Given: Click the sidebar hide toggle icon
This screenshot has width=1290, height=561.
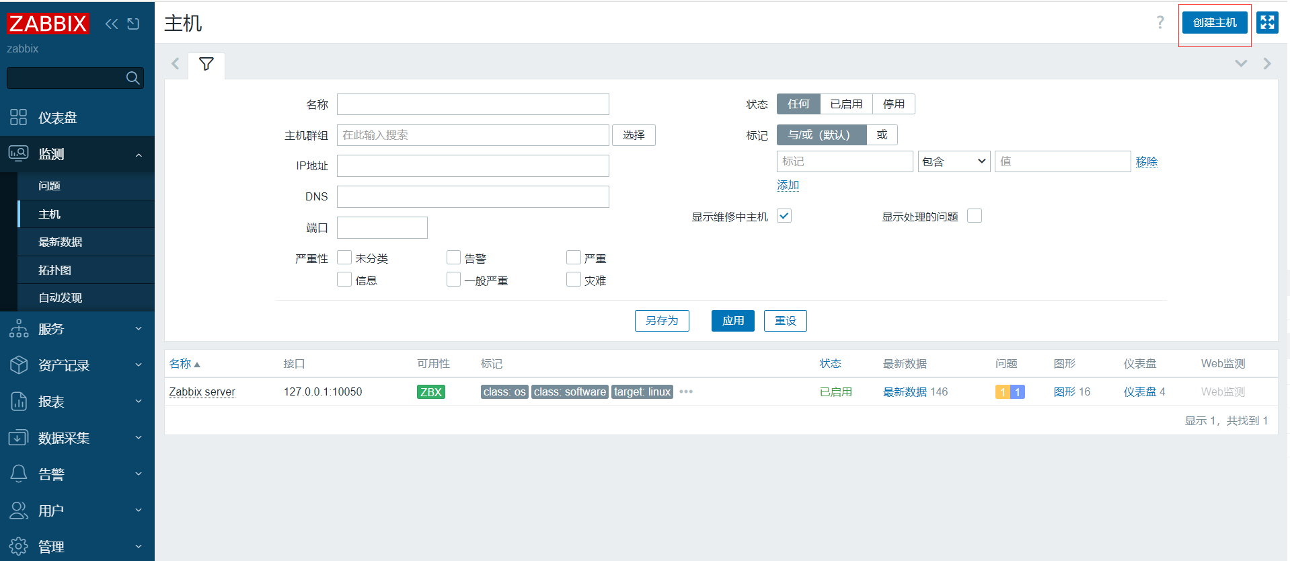Looking at the screenshot, I should pos(133,24).
